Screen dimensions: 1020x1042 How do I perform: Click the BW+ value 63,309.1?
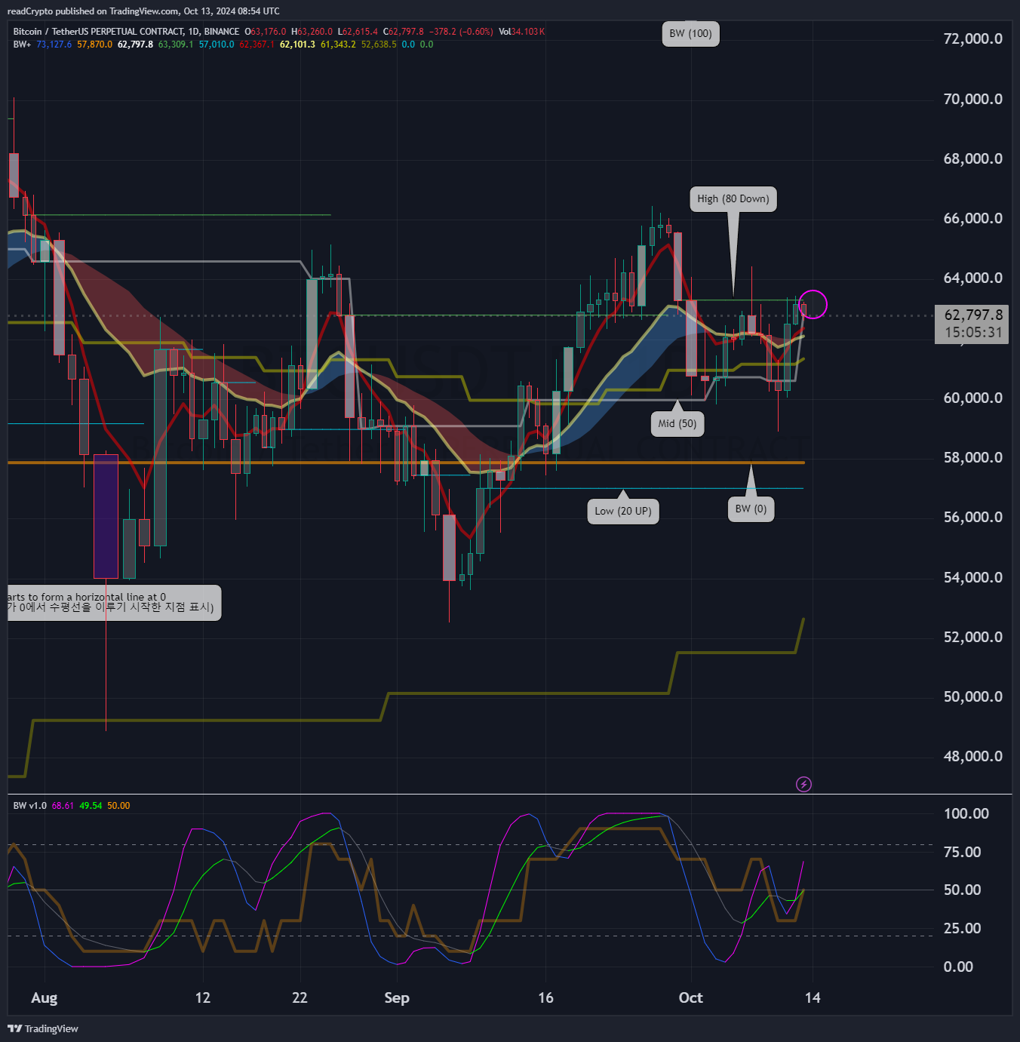[x=176, y=45]
